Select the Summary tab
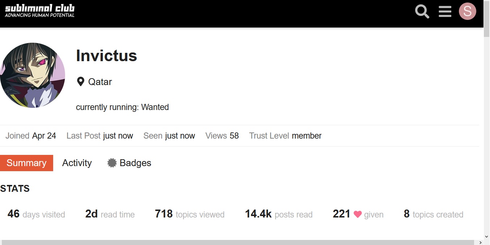This screenshot has width=490, height=245. [26, 163]
